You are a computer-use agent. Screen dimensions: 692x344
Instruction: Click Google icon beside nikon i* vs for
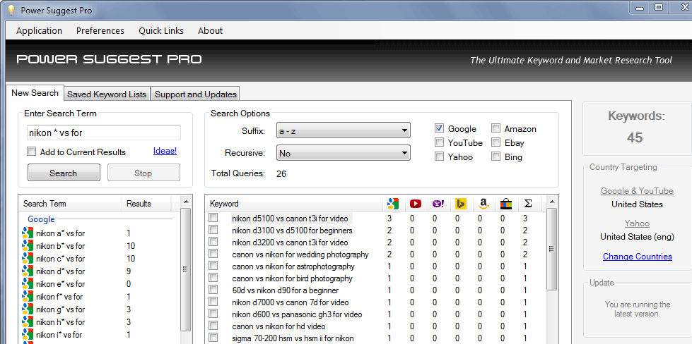(x=28, y=335)
